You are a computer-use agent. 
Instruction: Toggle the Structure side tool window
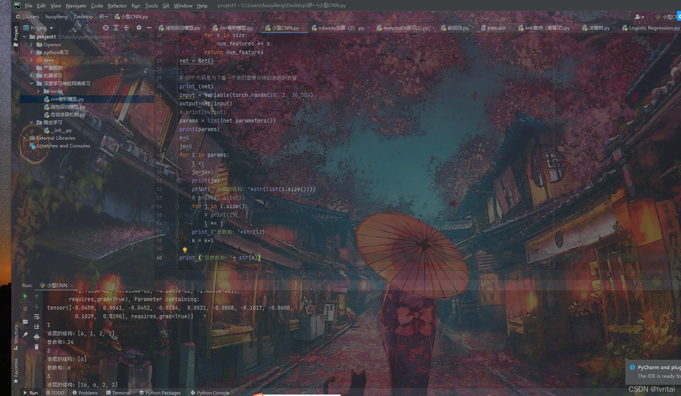tap(16, 337)
